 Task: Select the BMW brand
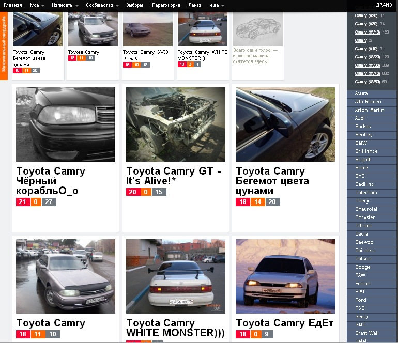pyautogui.click(x=372, y=143)
